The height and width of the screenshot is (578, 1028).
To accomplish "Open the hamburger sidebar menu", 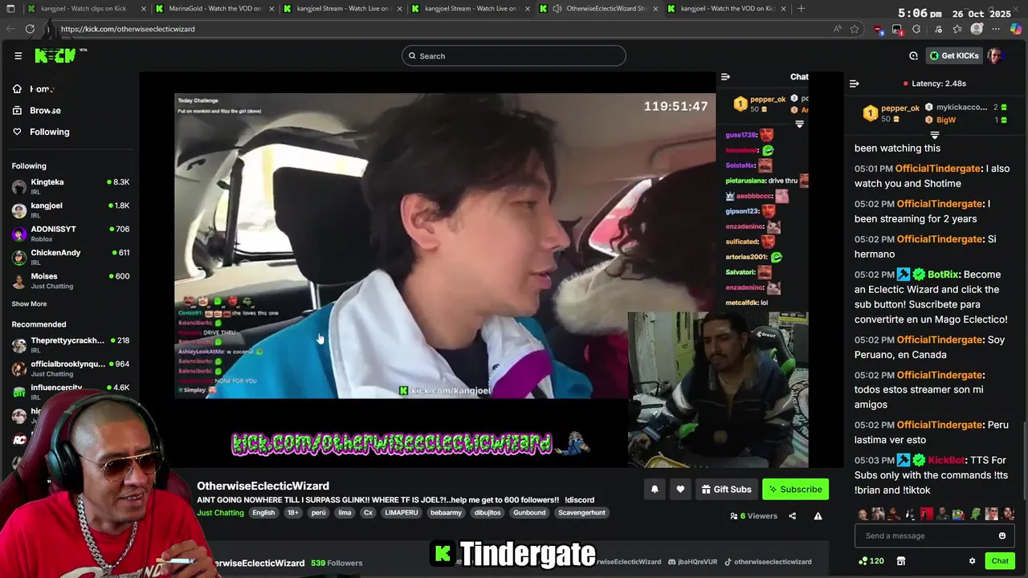I will (18, 55).
